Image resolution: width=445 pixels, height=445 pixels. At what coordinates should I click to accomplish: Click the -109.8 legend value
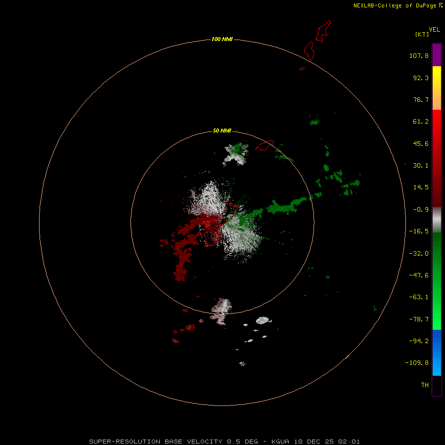pos(417,363)
